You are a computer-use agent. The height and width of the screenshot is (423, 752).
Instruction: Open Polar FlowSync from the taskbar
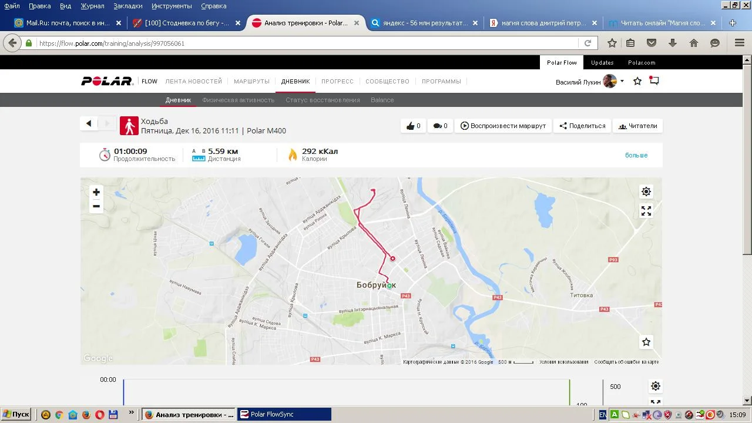284,414
